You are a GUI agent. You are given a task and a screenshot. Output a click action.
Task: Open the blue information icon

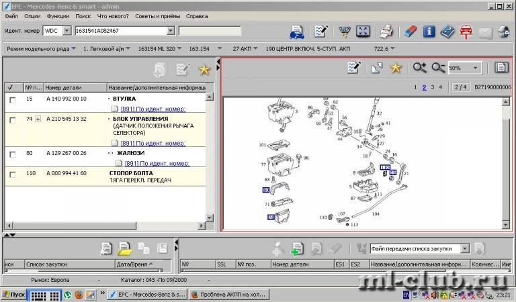coord(429,32)
